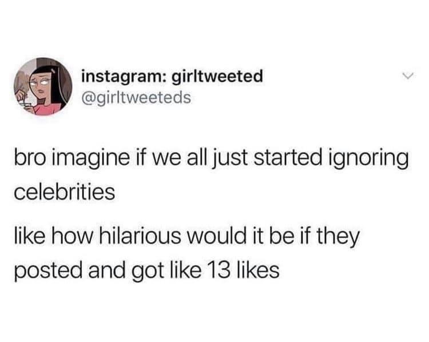The image size is (429, 342).
Task: Click the display name 'instagram: girltweeted'
Action: pos(172,76)
